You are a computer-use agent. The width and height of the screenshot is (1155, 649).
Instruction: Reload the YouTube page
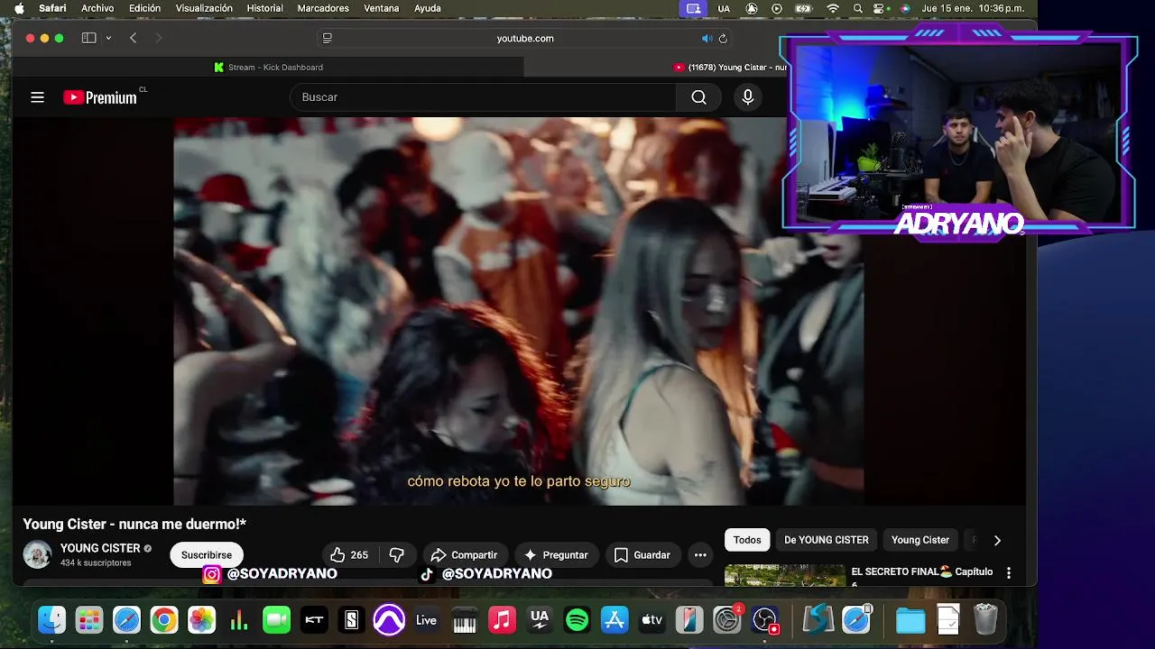(723, 39)
